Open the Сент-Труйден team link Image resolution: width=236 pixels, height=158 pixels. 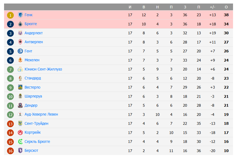coord(36,123)
